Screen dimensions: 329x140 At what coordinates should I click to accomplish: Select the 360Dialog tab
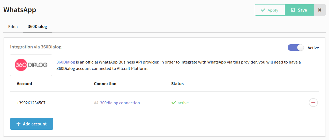click(37, 27)
